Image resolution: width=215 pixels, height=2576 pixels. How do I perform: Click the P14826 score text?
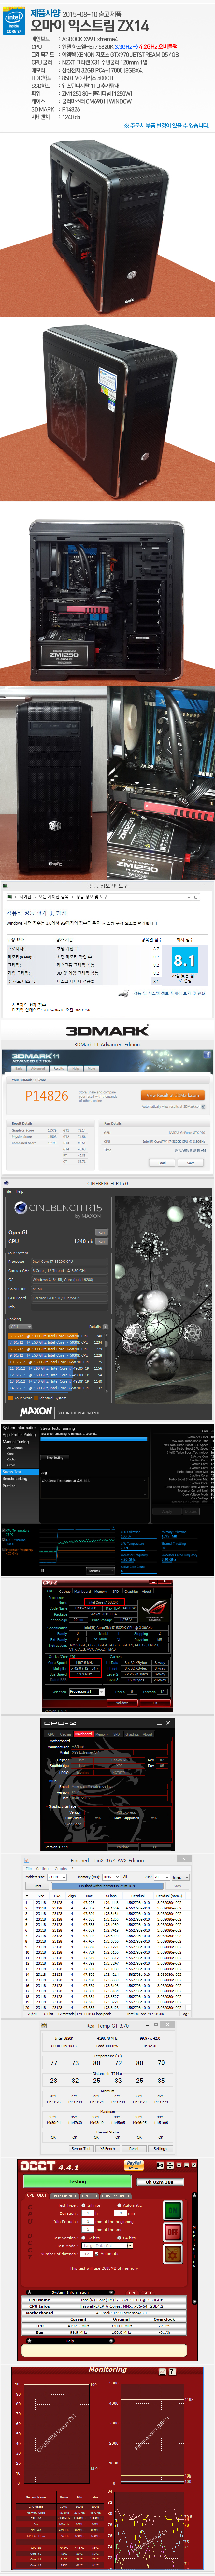[47, 1096]
